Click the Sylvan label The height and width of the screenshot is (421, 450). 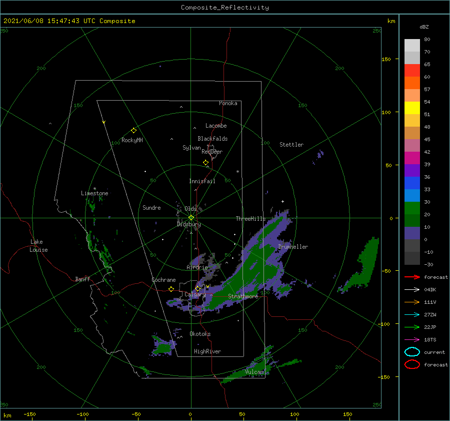[x=191, y=148]
